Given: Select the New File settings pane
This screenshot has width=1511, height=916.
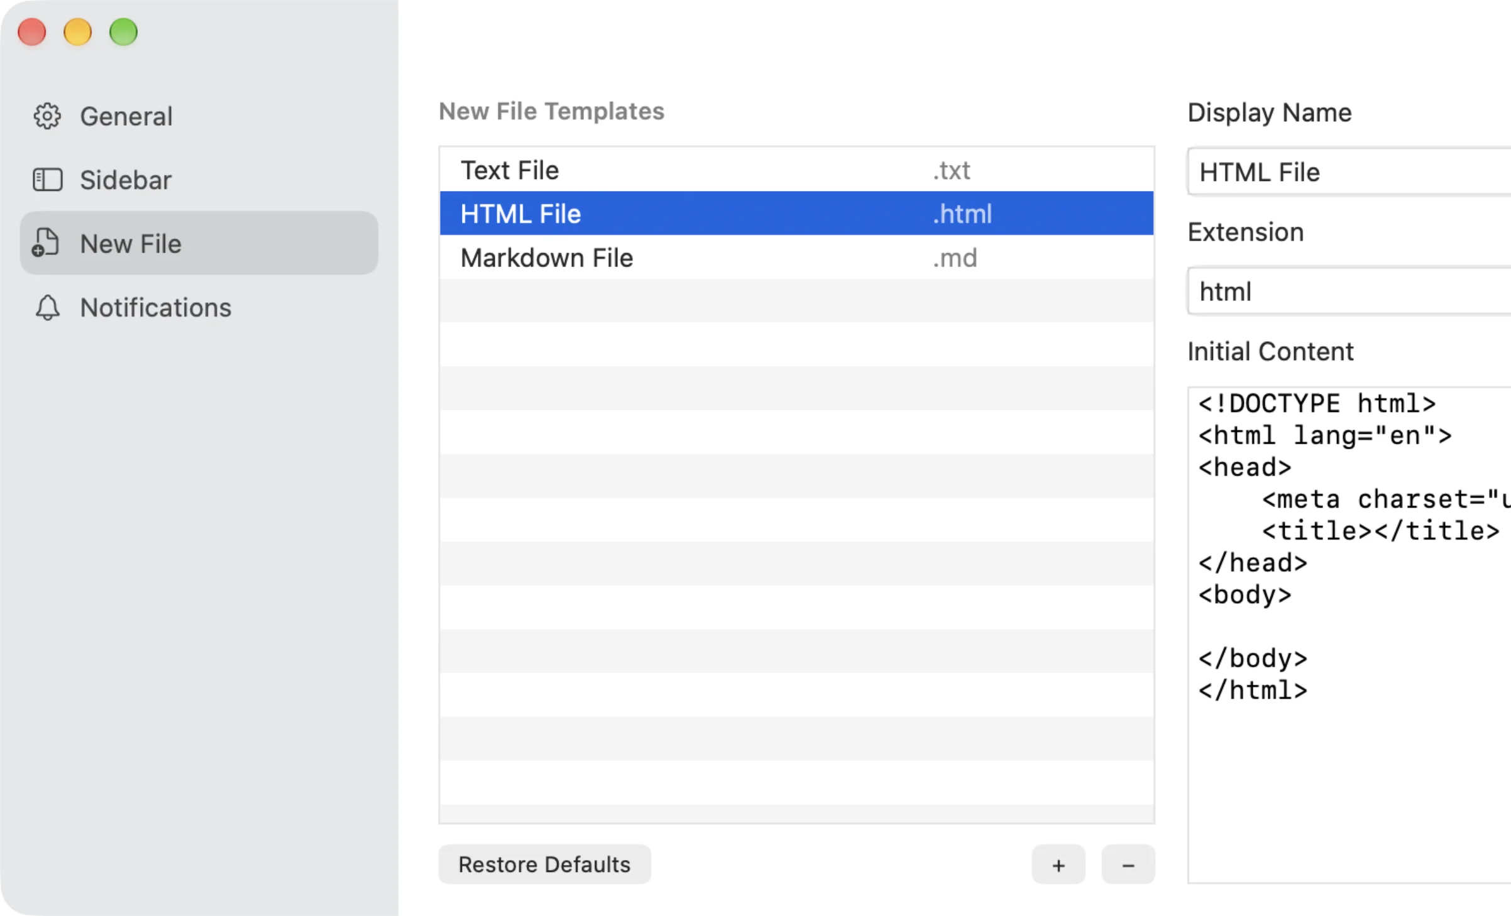Looking at the screenshot, I should click(199, 243).
